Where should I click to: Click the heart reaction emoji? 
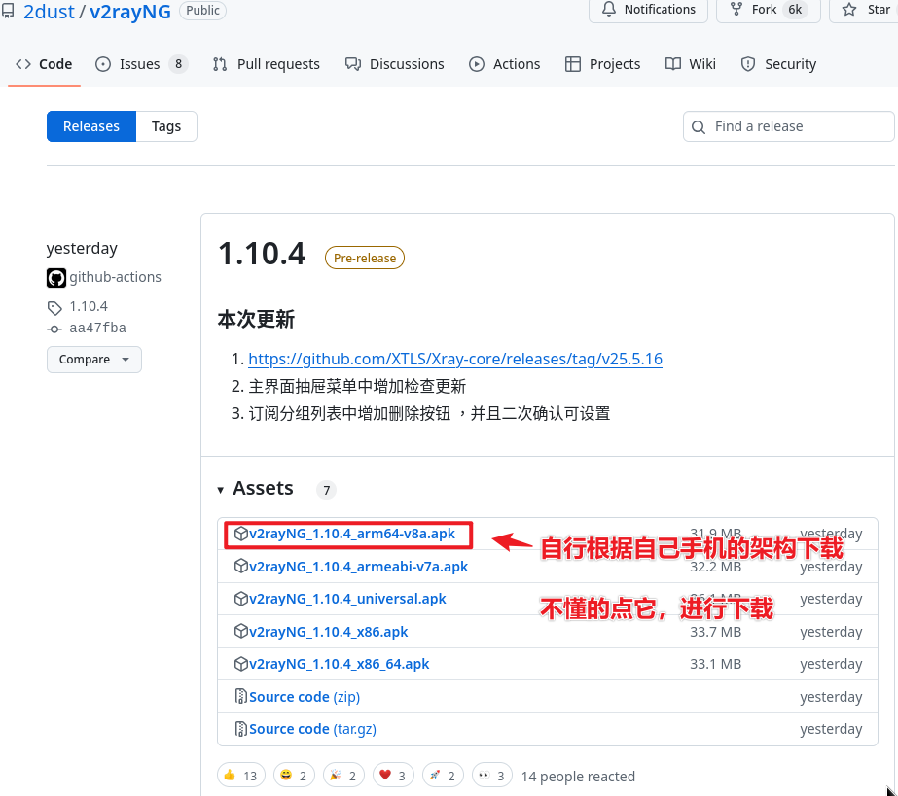[x=385, y=776]
